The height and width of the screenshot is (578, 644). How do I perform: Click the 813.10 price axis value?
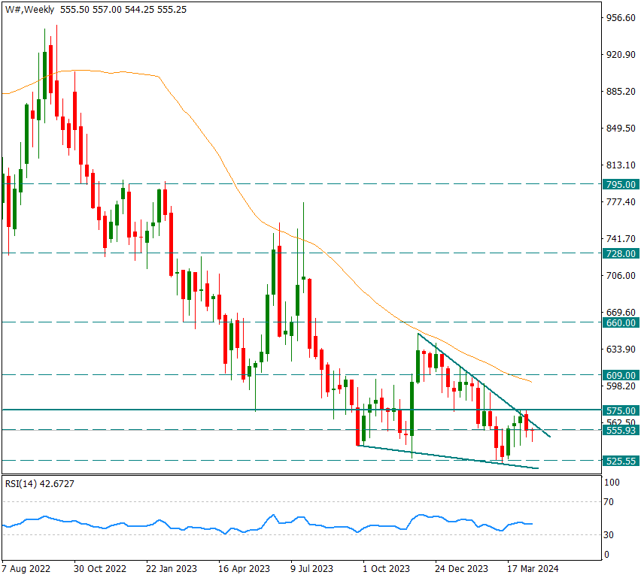621,165
